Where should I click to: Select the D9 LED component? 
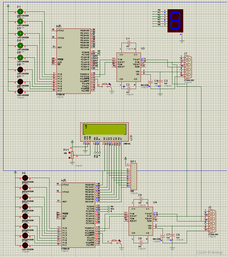(25, 178)
